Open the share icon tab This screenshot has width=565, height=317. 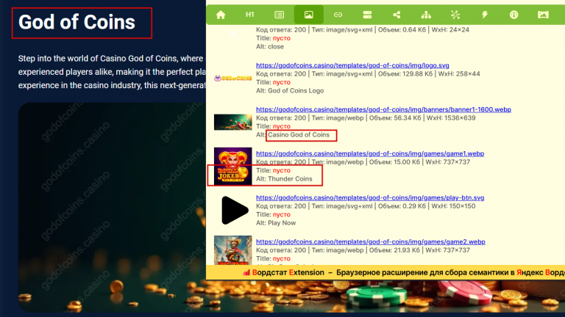coord(397,15)
